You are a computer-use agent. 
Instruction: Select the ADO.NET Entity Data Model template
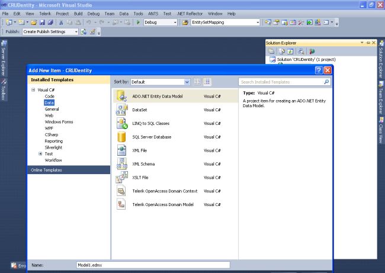point(157,96)
